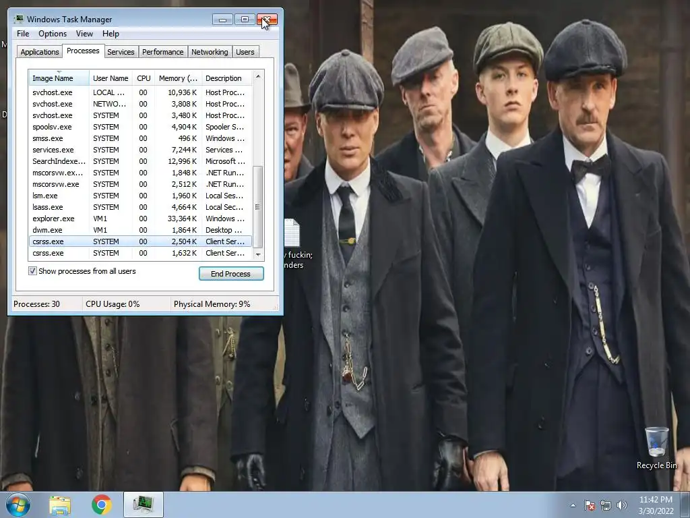Image resolution: width=690 pixels, height=518 pixels.
Task: Minimize the Task Manager window
Action: click(222, 20)
